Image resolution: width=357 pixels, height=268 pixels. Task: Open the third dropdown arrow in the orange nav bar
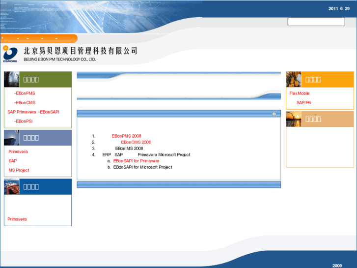(x=42, y=38)
